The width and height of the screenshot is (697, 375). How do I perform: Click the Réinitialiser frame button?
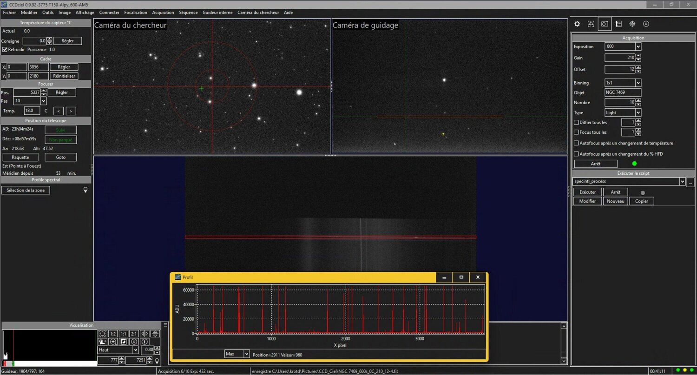pyautogui.click(x=64, y=76)
